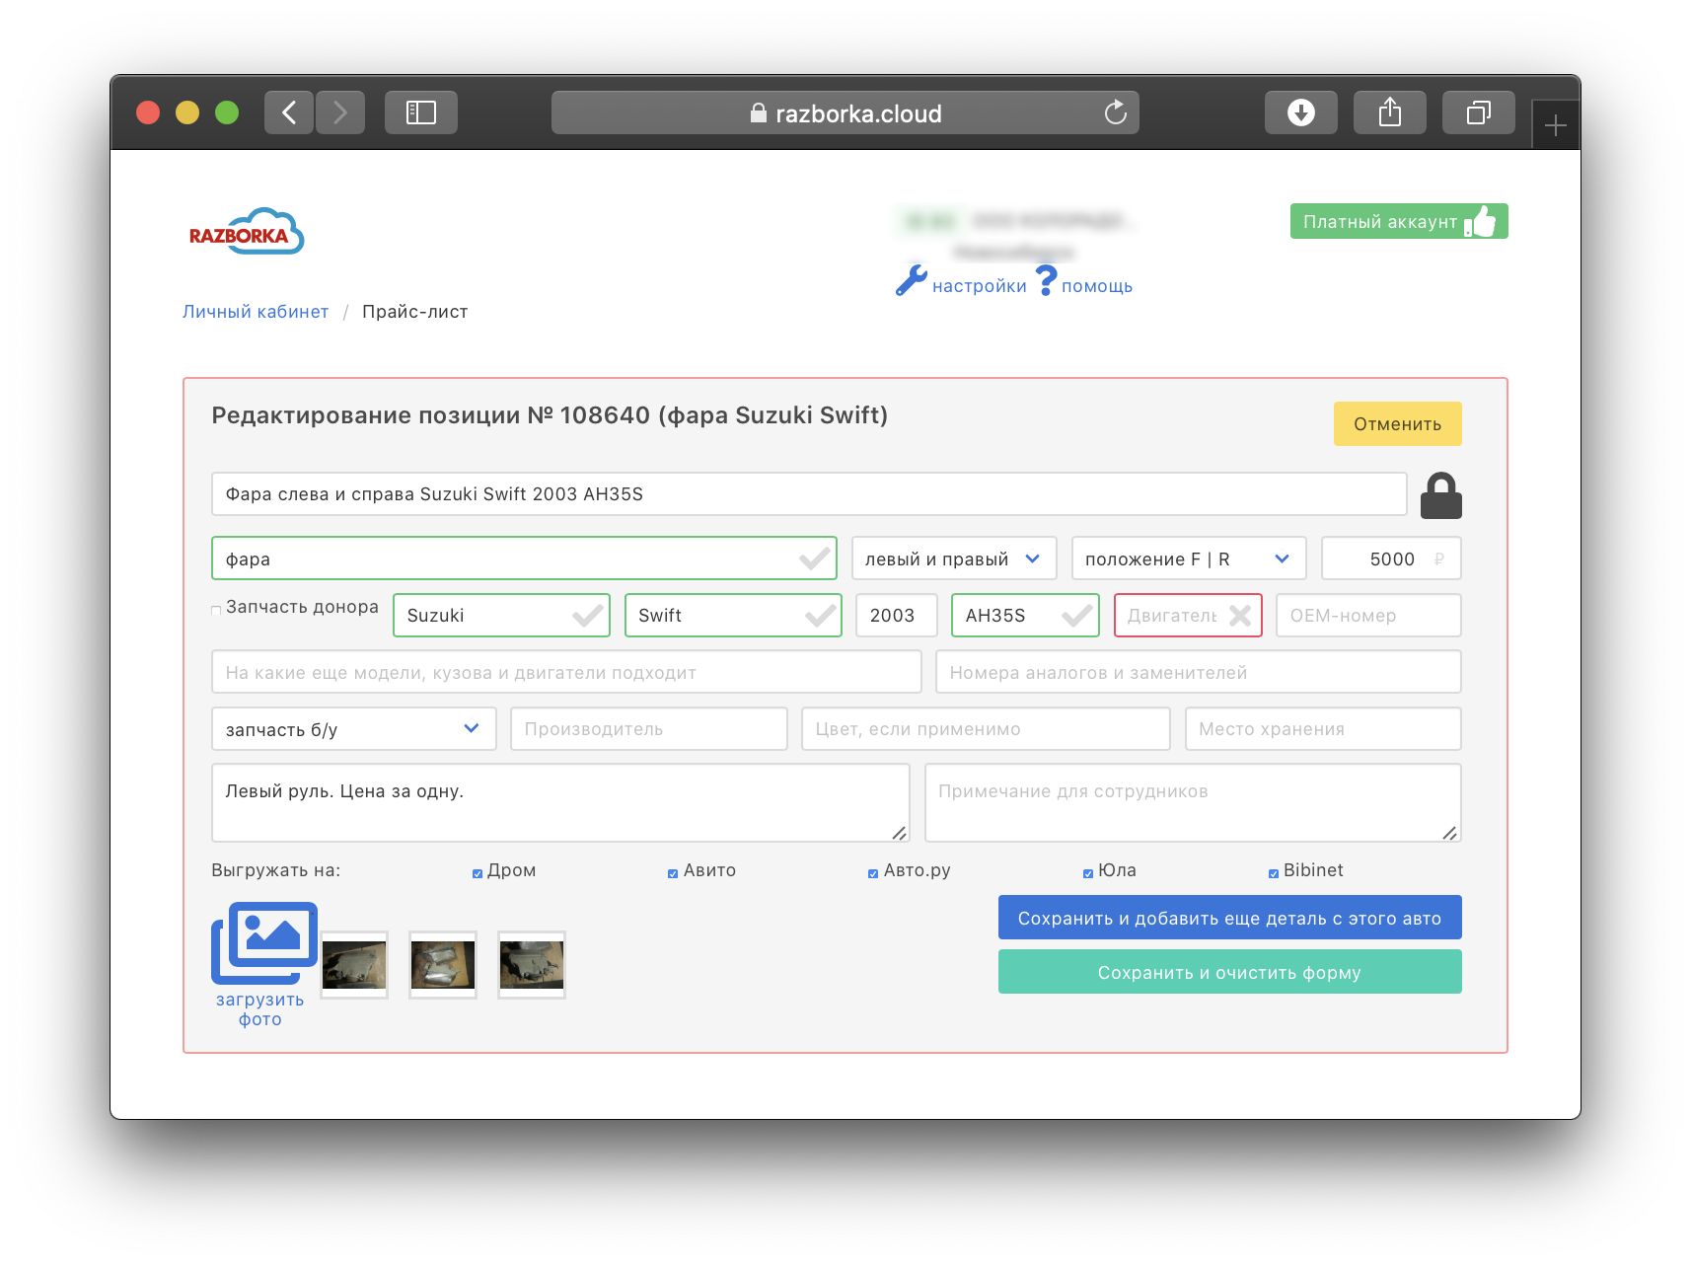Clear engine field with red X icon
This screenshot has width=1691, height=1265.
click(x=1240, y=616)
